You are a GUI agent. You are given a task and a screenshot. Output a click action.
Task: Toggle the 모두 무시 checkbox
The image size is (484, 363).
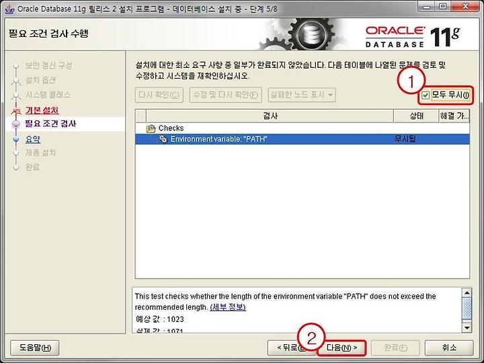426,95
